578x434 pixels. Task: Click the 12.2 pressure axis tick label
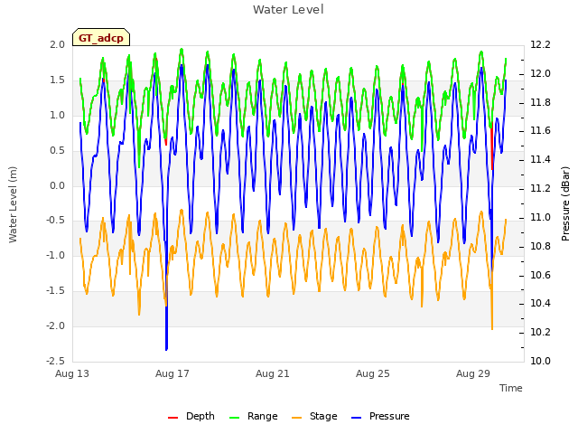tap(540, 44)
